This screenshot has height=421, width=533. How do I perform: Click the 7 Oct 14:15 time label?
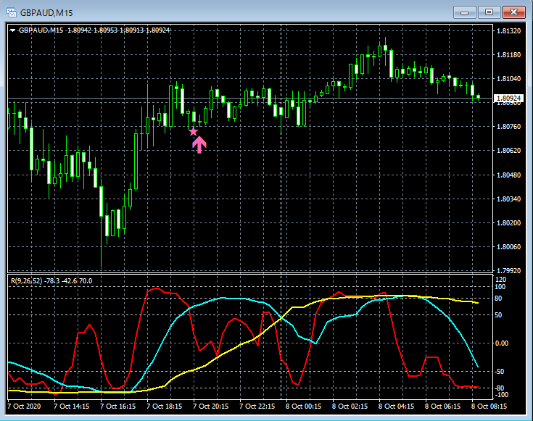coord(72,406)
